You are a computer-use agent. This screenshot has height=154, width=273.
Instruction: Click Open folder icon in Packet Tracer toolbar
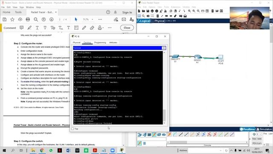click(143, 11)
